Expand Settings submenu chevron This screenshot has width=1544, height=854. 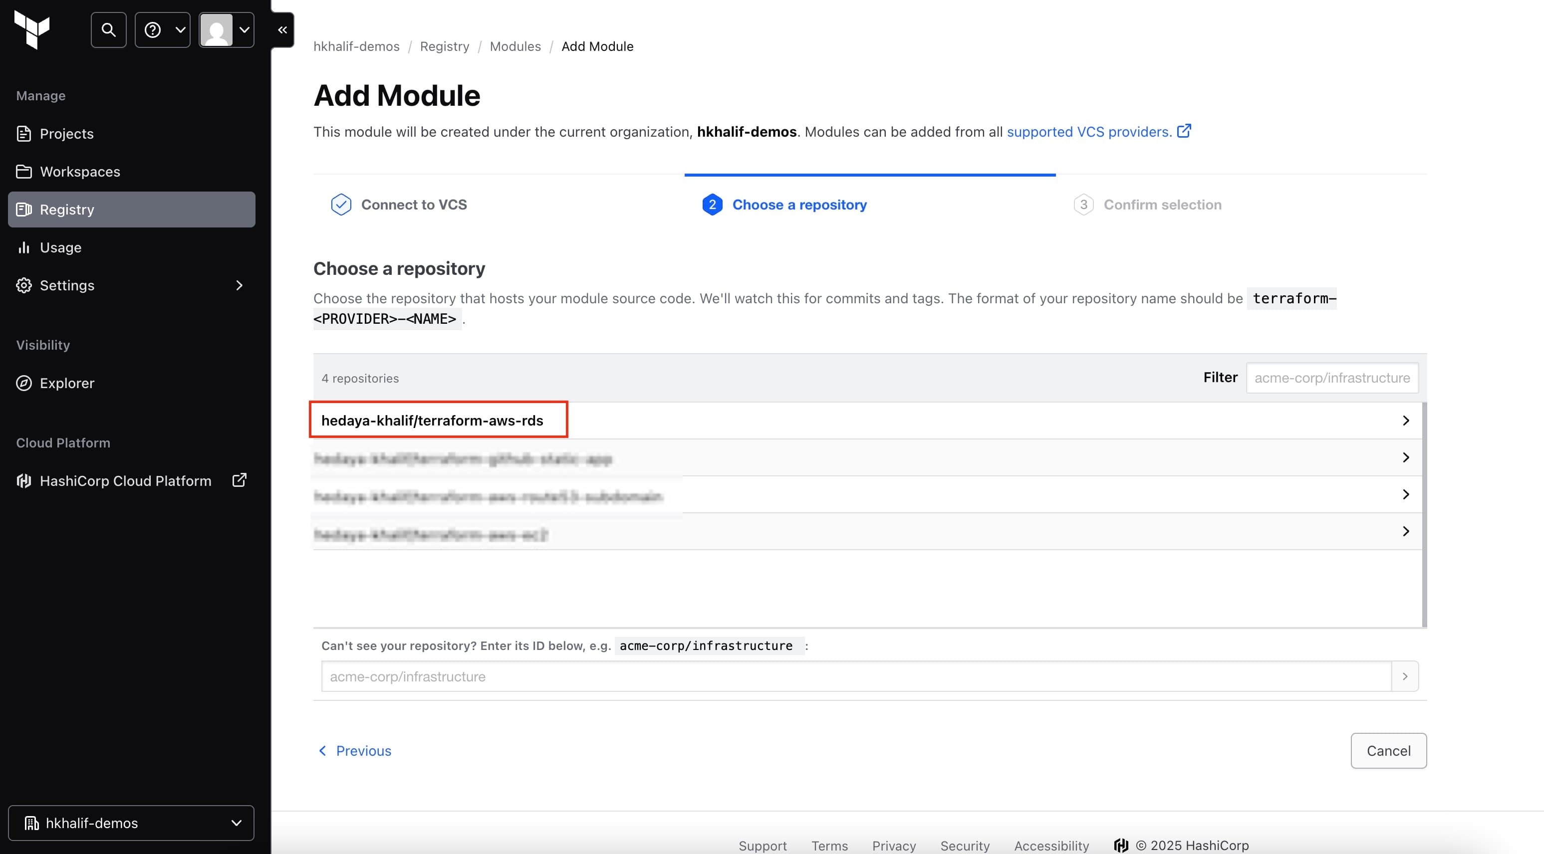coord(239,285)
